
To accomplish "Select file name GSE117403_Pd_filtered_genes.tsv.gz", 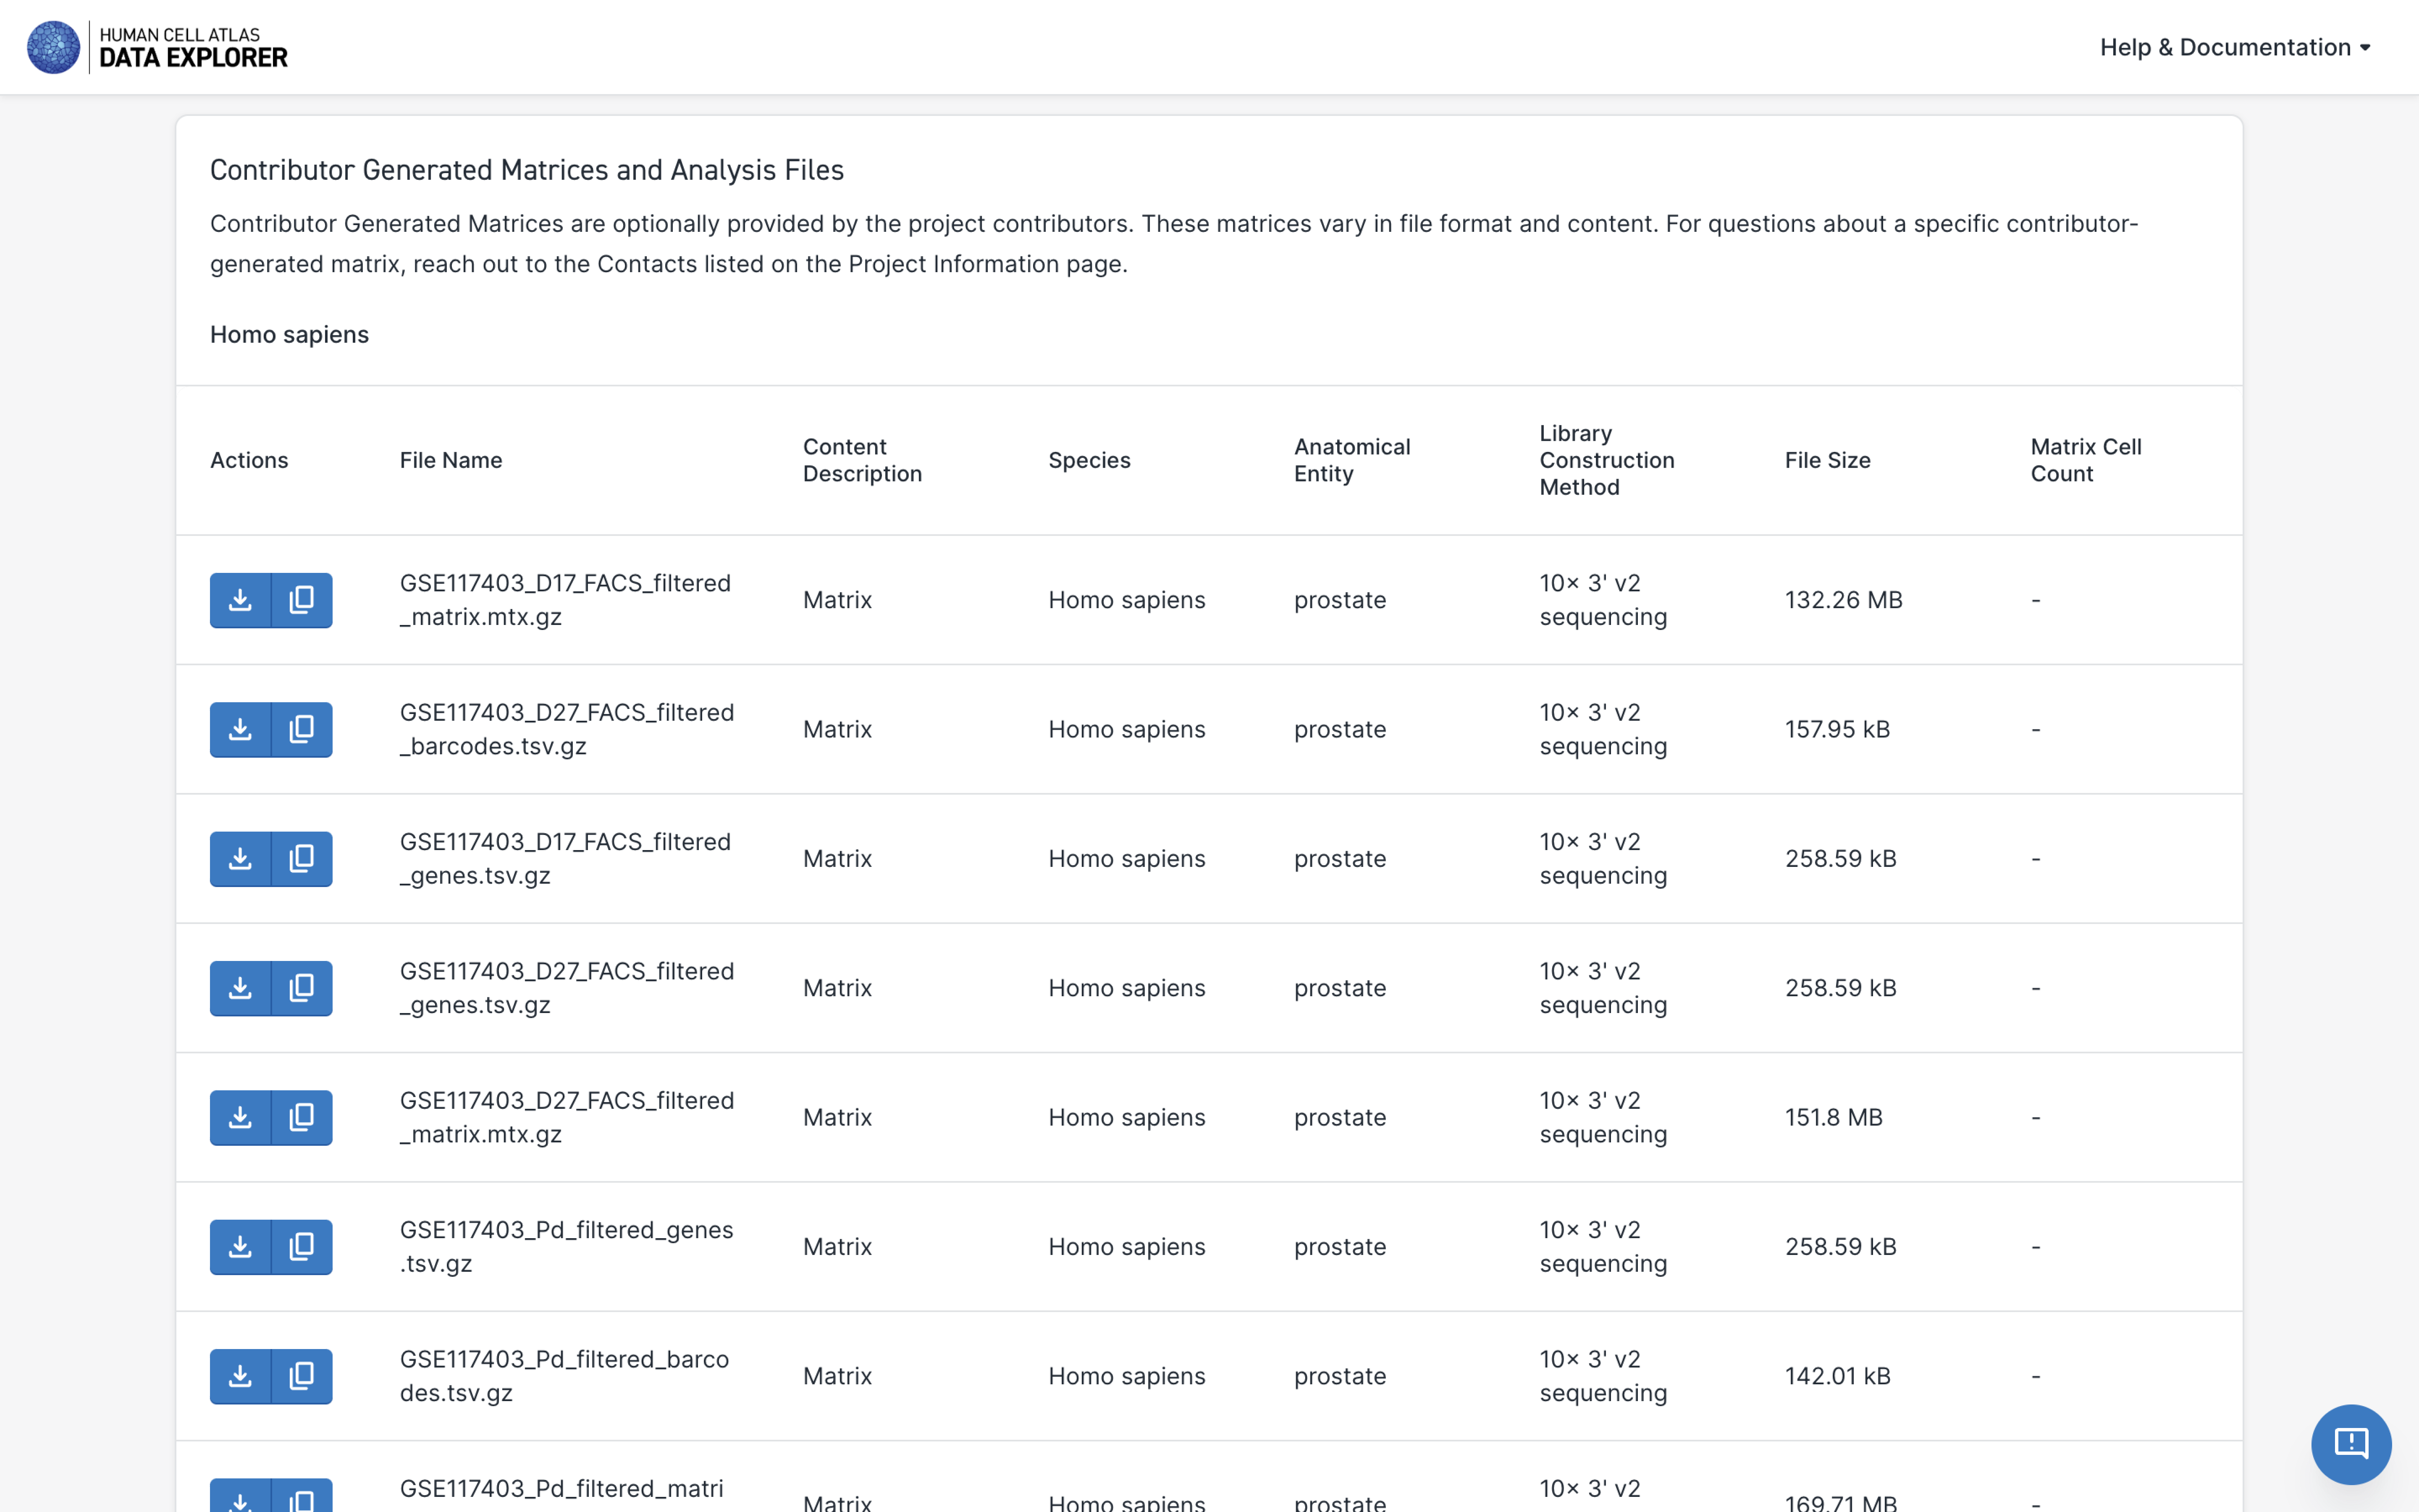I will [x=567, y=1247].
